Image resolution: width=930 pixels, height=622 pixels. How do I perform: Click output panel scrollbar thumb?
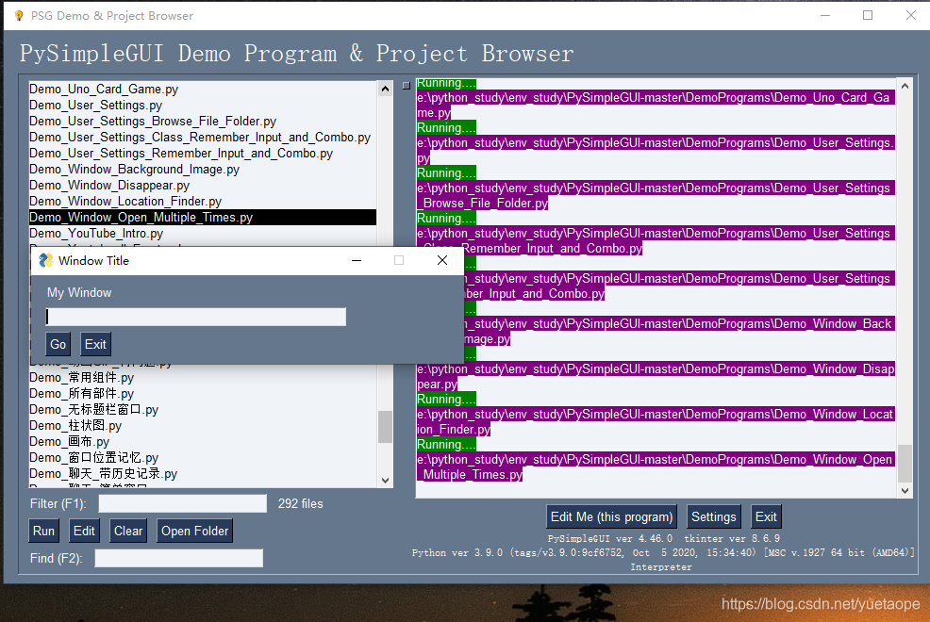pyautogui.click(x=905, y=464)
